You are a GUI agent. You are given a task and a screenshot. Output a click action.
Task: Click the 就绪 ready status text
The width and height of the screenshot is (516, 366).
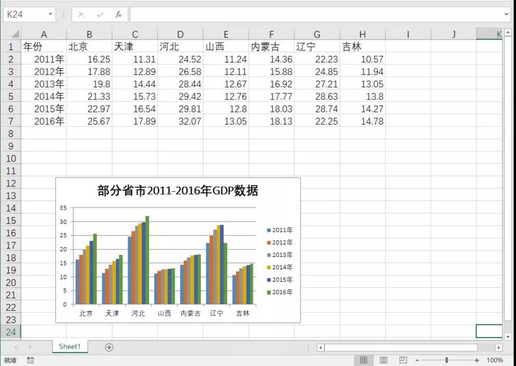coord(11,360)
